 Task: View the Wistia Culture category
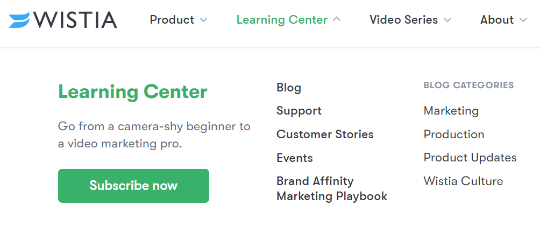click(x=463, y=181)
